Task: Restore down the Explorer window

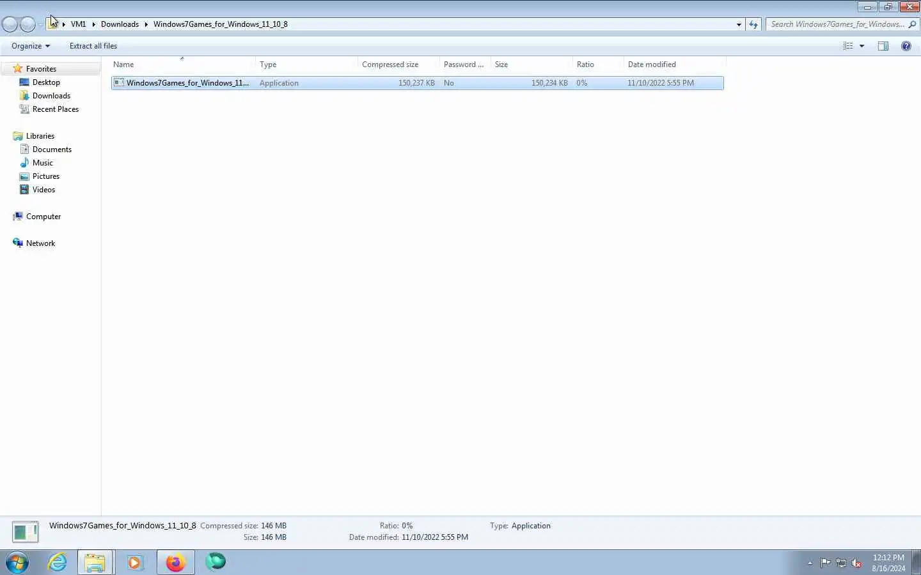Action: click(888, 7)
